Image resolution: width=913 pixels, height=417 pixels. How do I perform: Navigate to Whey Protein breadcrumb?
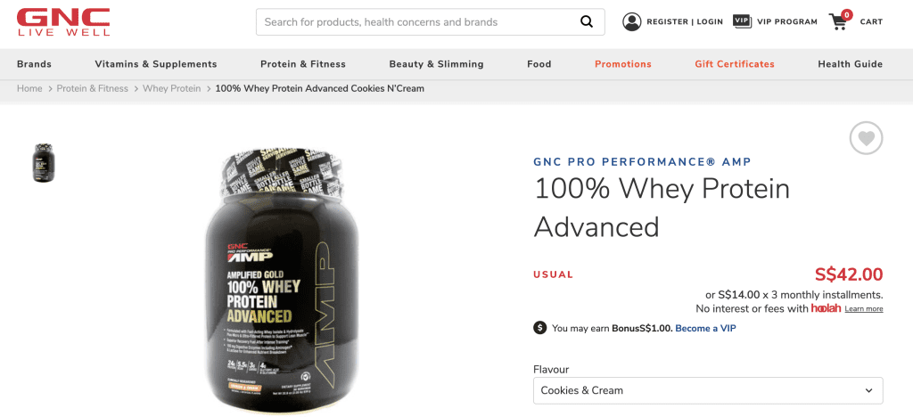171,88
